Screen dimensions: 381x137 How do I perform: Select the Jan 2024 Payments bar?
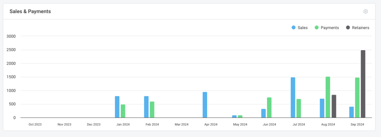tap(123, 111)
